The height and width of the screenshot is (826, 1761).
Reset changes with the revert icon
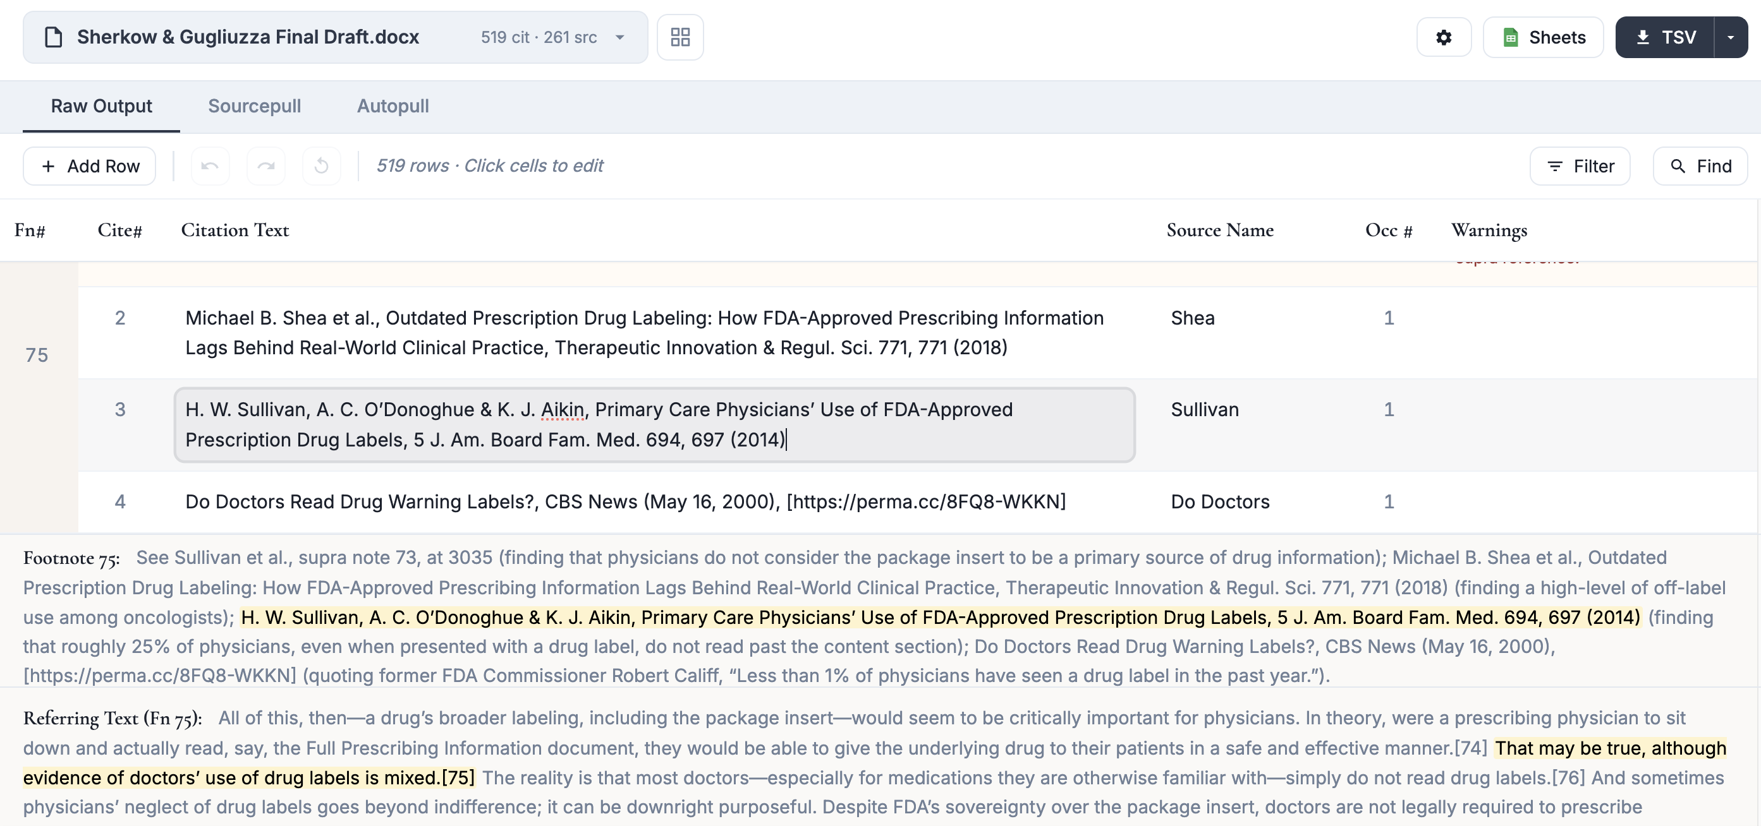click(321, 165)
